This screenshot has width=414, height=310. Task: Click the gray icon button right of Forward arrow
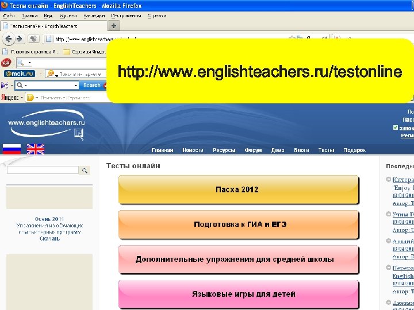pos(33,39)
